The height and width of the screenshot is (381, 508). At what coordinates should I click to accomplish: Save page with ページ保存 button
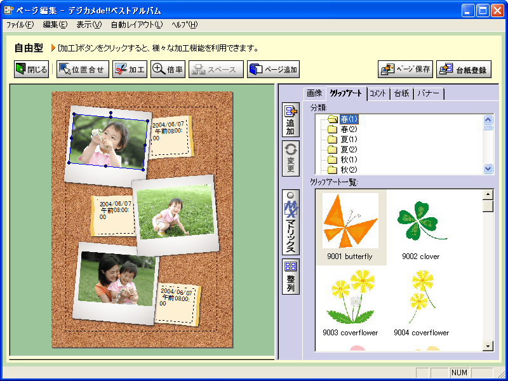click(x=405, y=70)
